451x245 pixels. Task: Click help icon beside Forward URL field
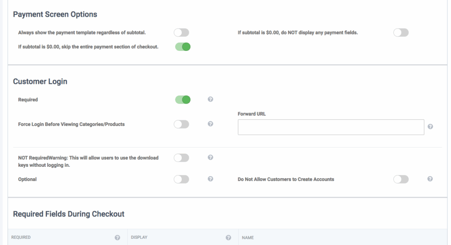[430, 126]
